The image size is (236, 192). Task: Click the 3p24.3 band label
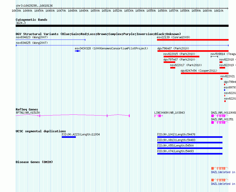click(21, 23)
